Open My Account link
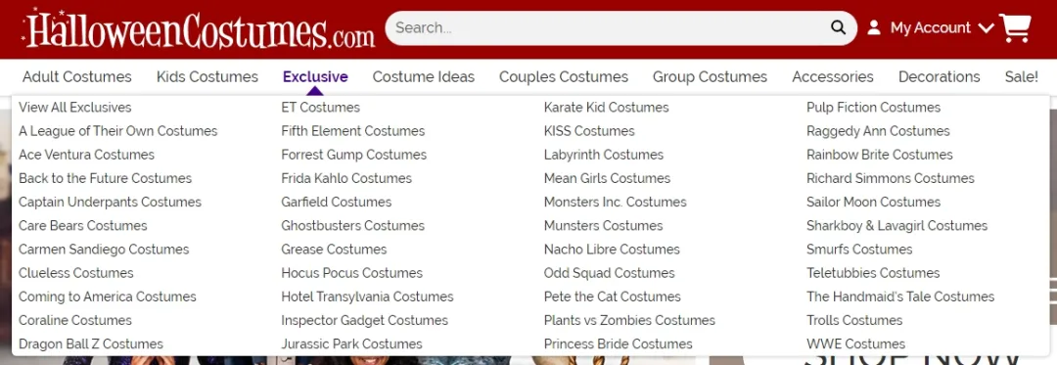The height and width of the screenshot is (365, 1057). (x=931, y=27)
